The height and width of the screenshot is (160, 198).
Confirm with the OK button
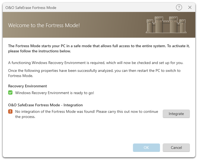[146, 148]
